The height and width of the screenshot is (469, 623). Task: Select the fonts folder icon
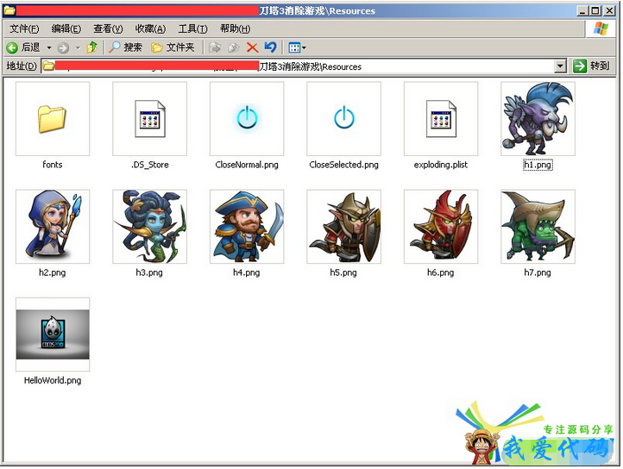(53, 119)
